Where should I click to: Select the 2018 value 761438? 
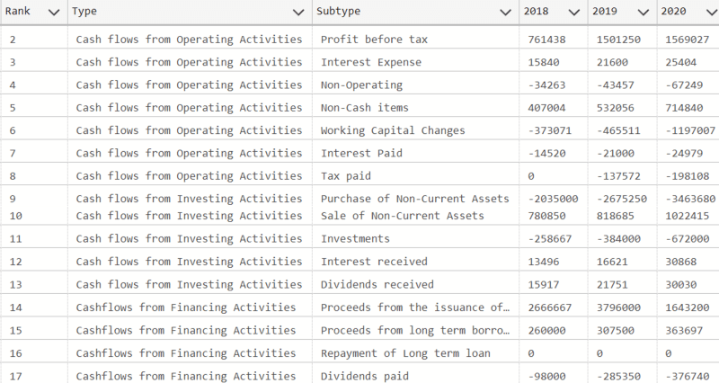coord(546,40)
